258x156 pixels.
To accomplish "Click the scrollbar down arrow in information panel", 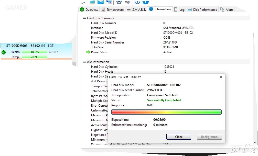I will click(x=254, y=142).
